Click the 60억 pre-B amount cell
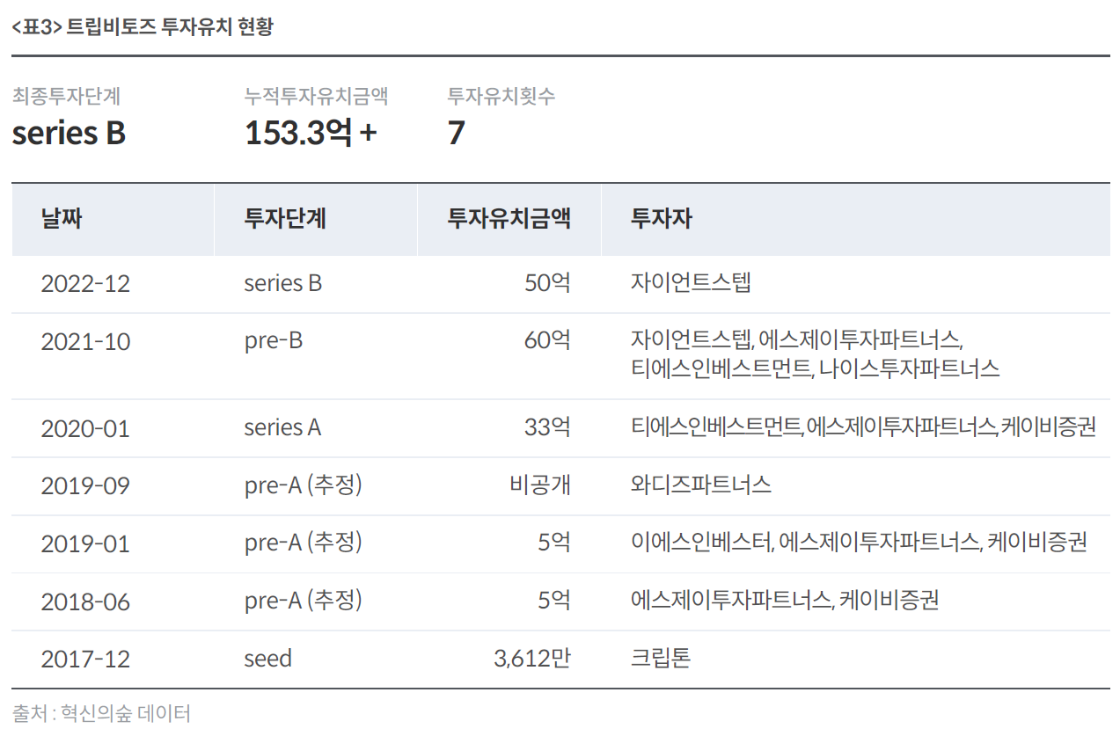Viewport: 1120px width, 729px height. [547, 339]
